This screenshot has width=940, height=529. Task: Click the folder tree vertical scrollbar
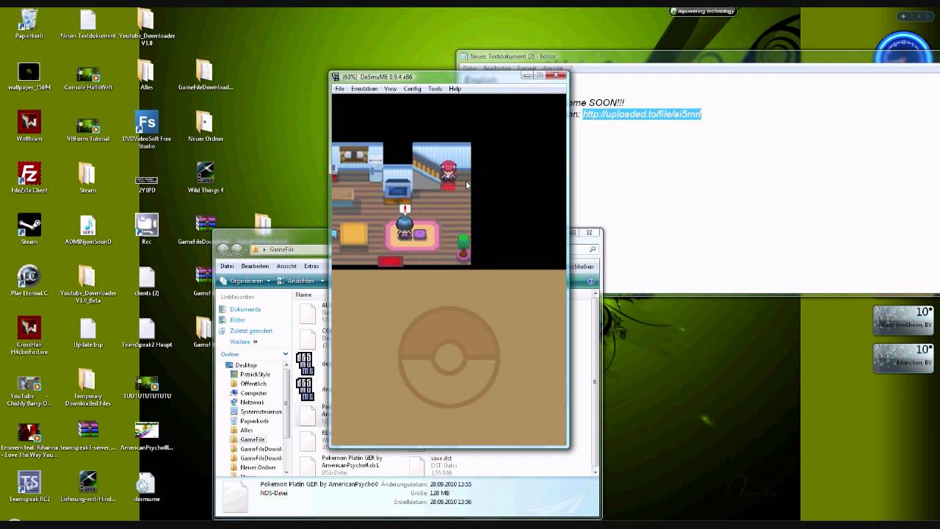(286, 420)
